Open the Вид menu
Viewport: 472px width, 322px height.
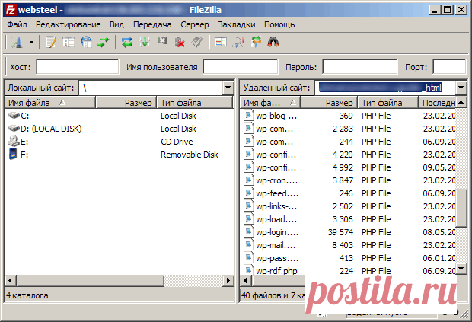click(116, 24)
